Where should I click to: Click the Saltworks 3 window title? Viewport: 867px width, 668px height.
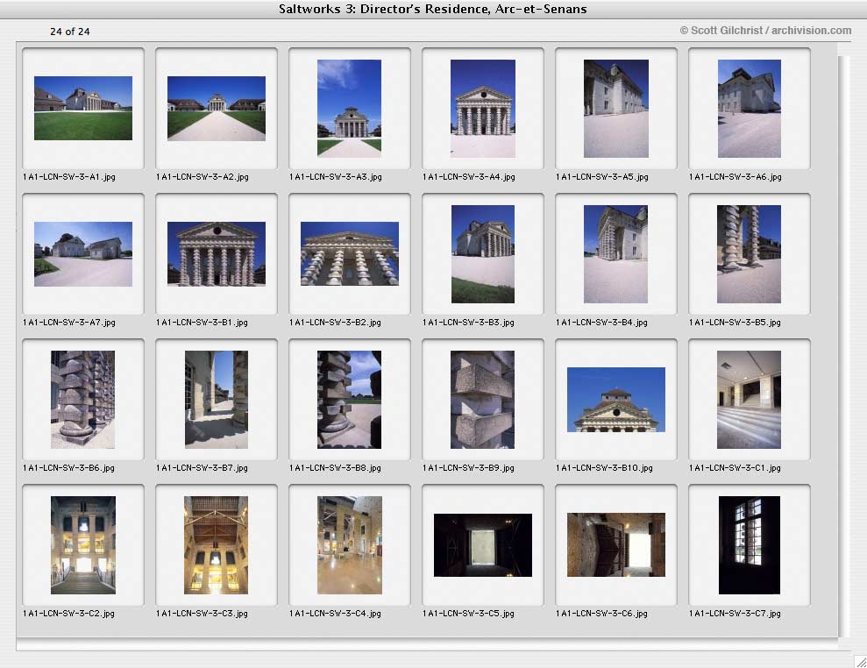[x=432, y=9]
